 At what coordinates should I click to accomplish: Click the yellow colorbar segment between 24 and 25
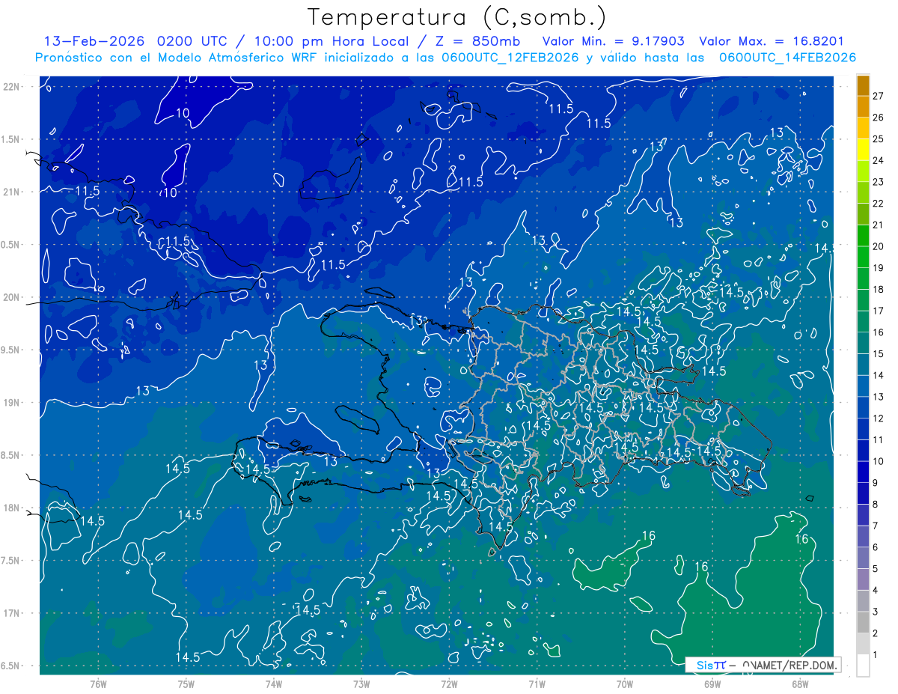coord(863,150)
